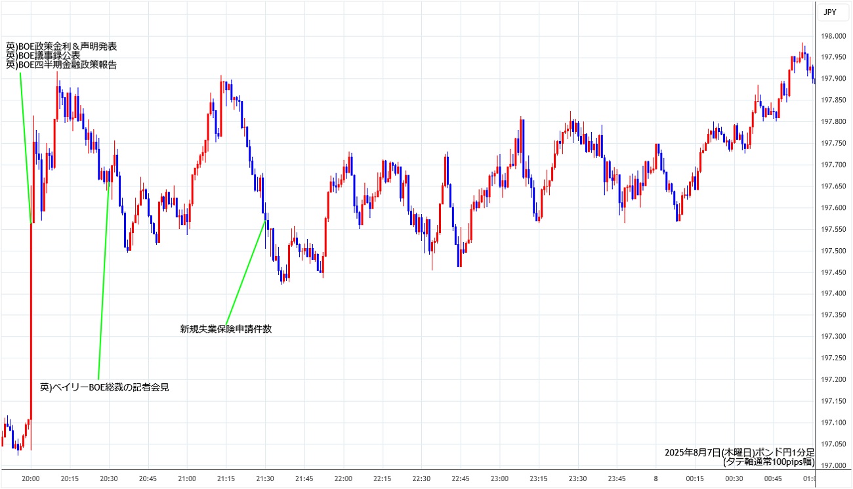Screen dimensions: 853x489
Task: Click the 197.500 price axis label
Action: [x=833, y=251]
